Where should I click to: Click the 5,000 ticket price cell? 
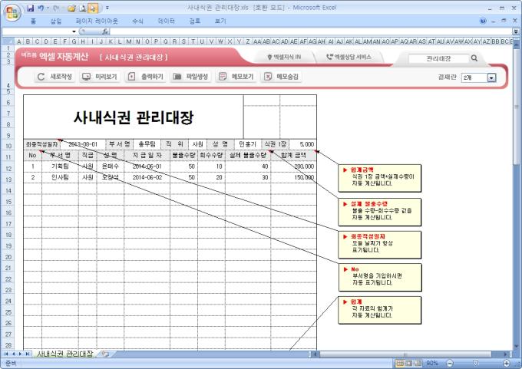pos(303,144)
